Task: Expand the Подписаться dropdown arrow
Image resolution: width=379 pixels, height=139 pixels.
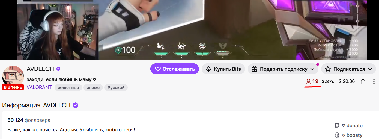Action: tap(370, 69)
